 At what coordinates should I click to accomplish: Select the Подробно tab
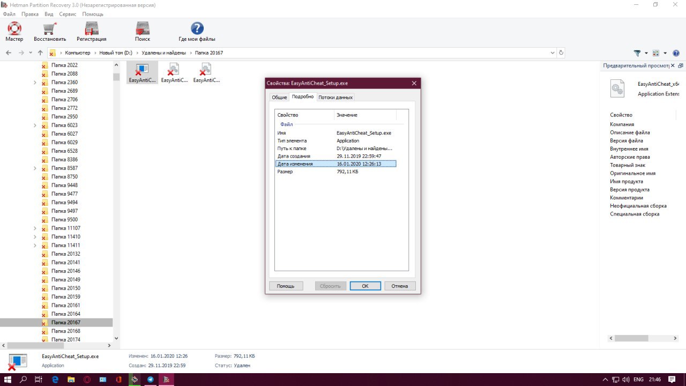point(302,96)
